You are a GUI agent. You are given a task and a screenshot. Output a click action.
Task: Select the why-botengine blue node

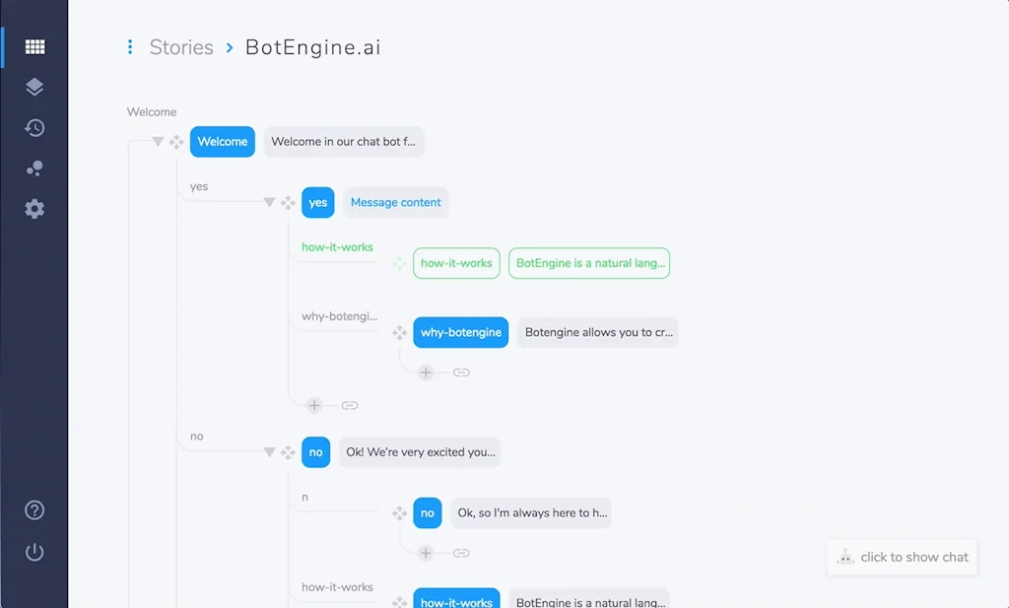point(460,332)
